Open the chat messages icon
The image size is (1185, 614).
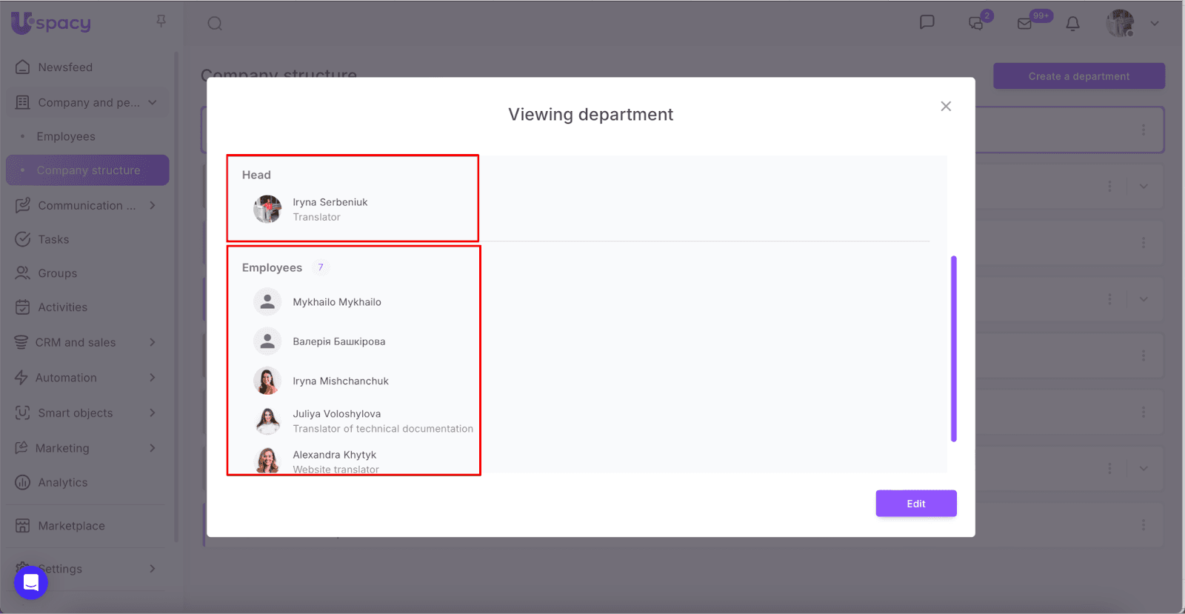tap(927, 23)
